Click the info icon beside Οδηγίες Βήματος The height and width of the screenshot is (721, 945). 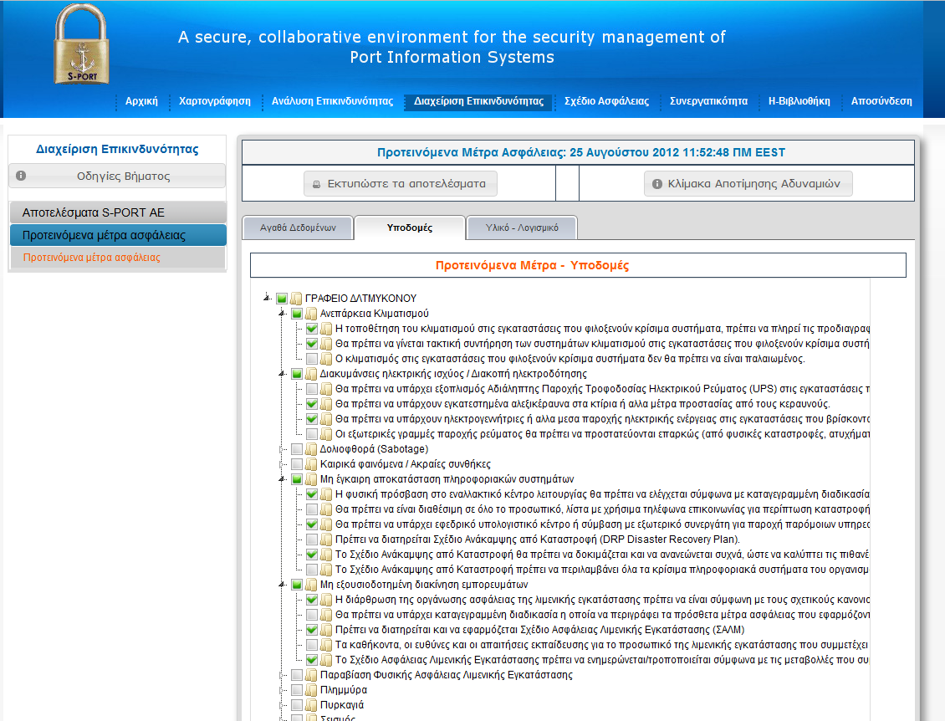click(x=21, y=176)
